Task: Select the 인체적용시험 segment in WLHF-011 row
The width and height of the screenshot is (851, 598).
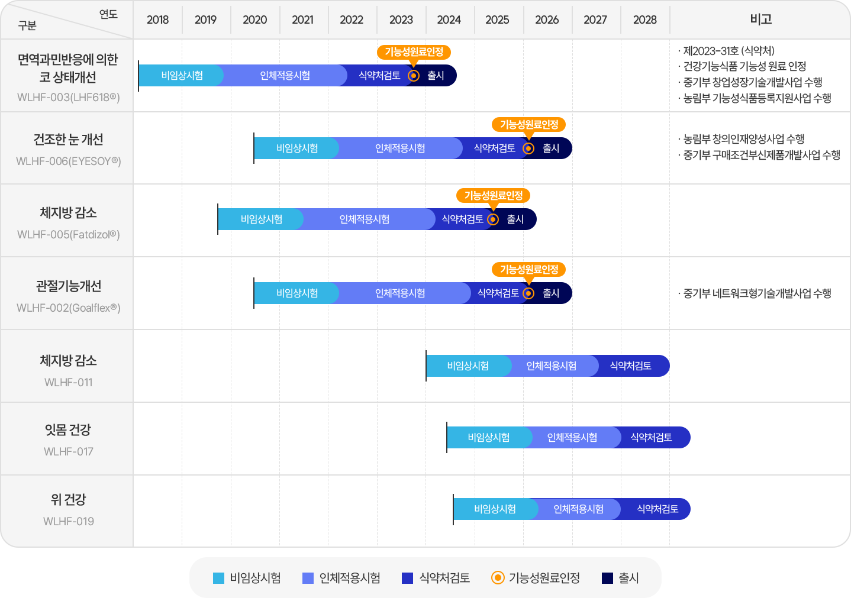Action: pos(552,366)
